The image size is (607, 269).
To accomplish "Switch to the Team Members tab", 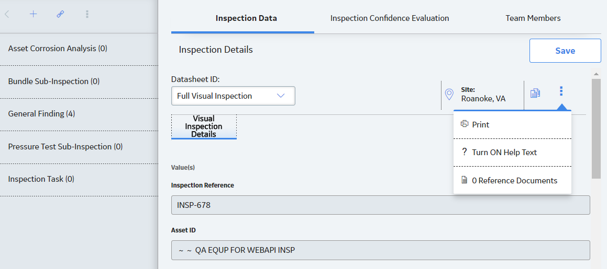I will click(533, 18).
